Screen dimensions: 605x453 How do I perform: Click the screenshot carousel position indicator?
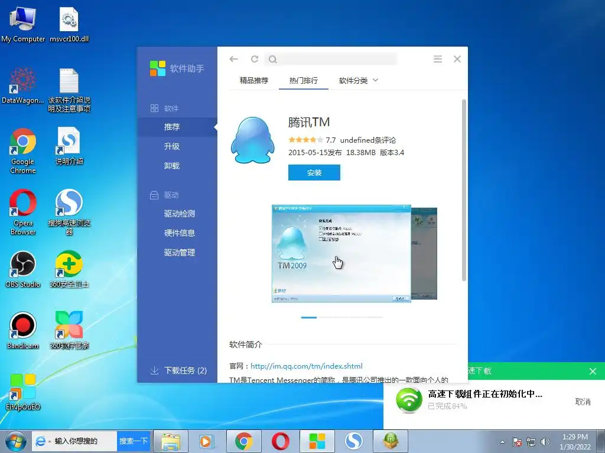click(x=342, y=317)
